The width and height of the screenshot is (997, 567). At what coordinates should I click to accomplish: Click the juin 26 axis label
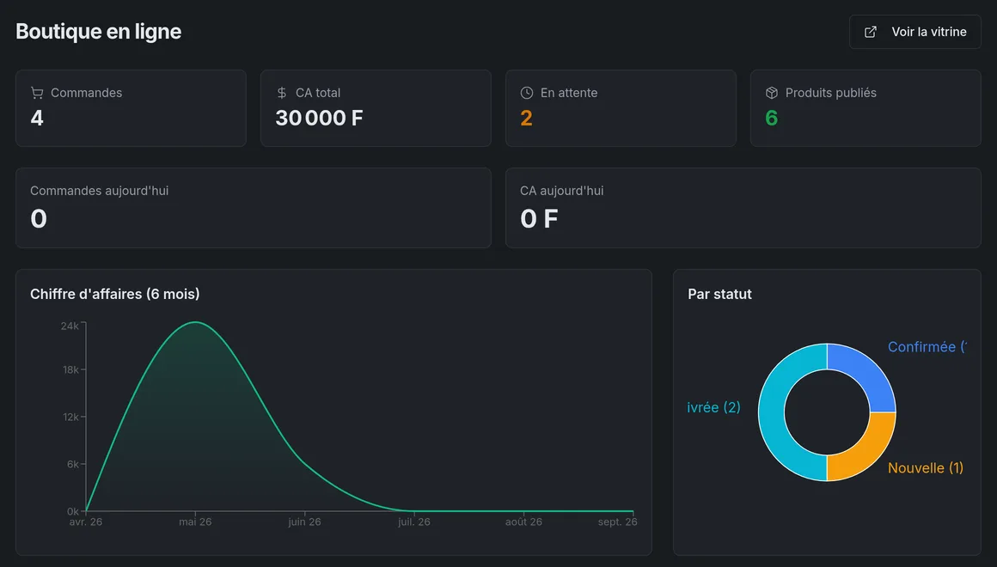coord(304,521)
